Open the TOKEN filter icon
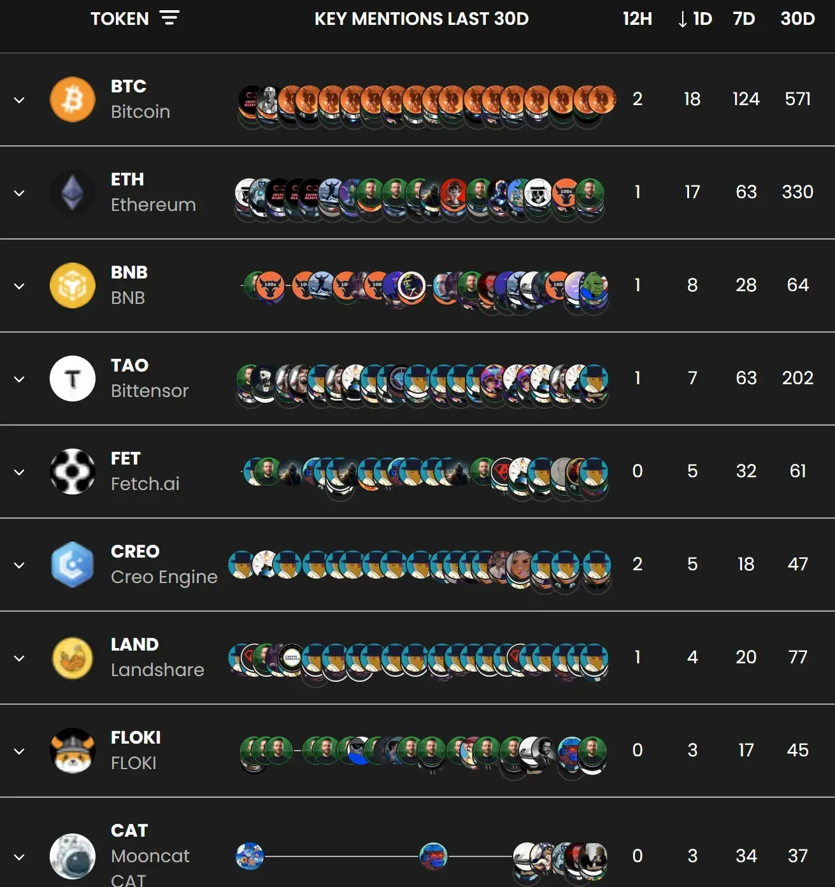This screenshot has height=887, width=835. (x=169, y=18)
